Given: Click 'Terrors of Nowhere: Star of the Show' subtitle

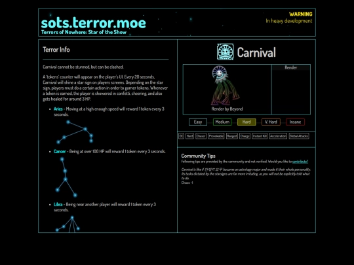Looking at the screenshot, I should click(x=84, y=32).
